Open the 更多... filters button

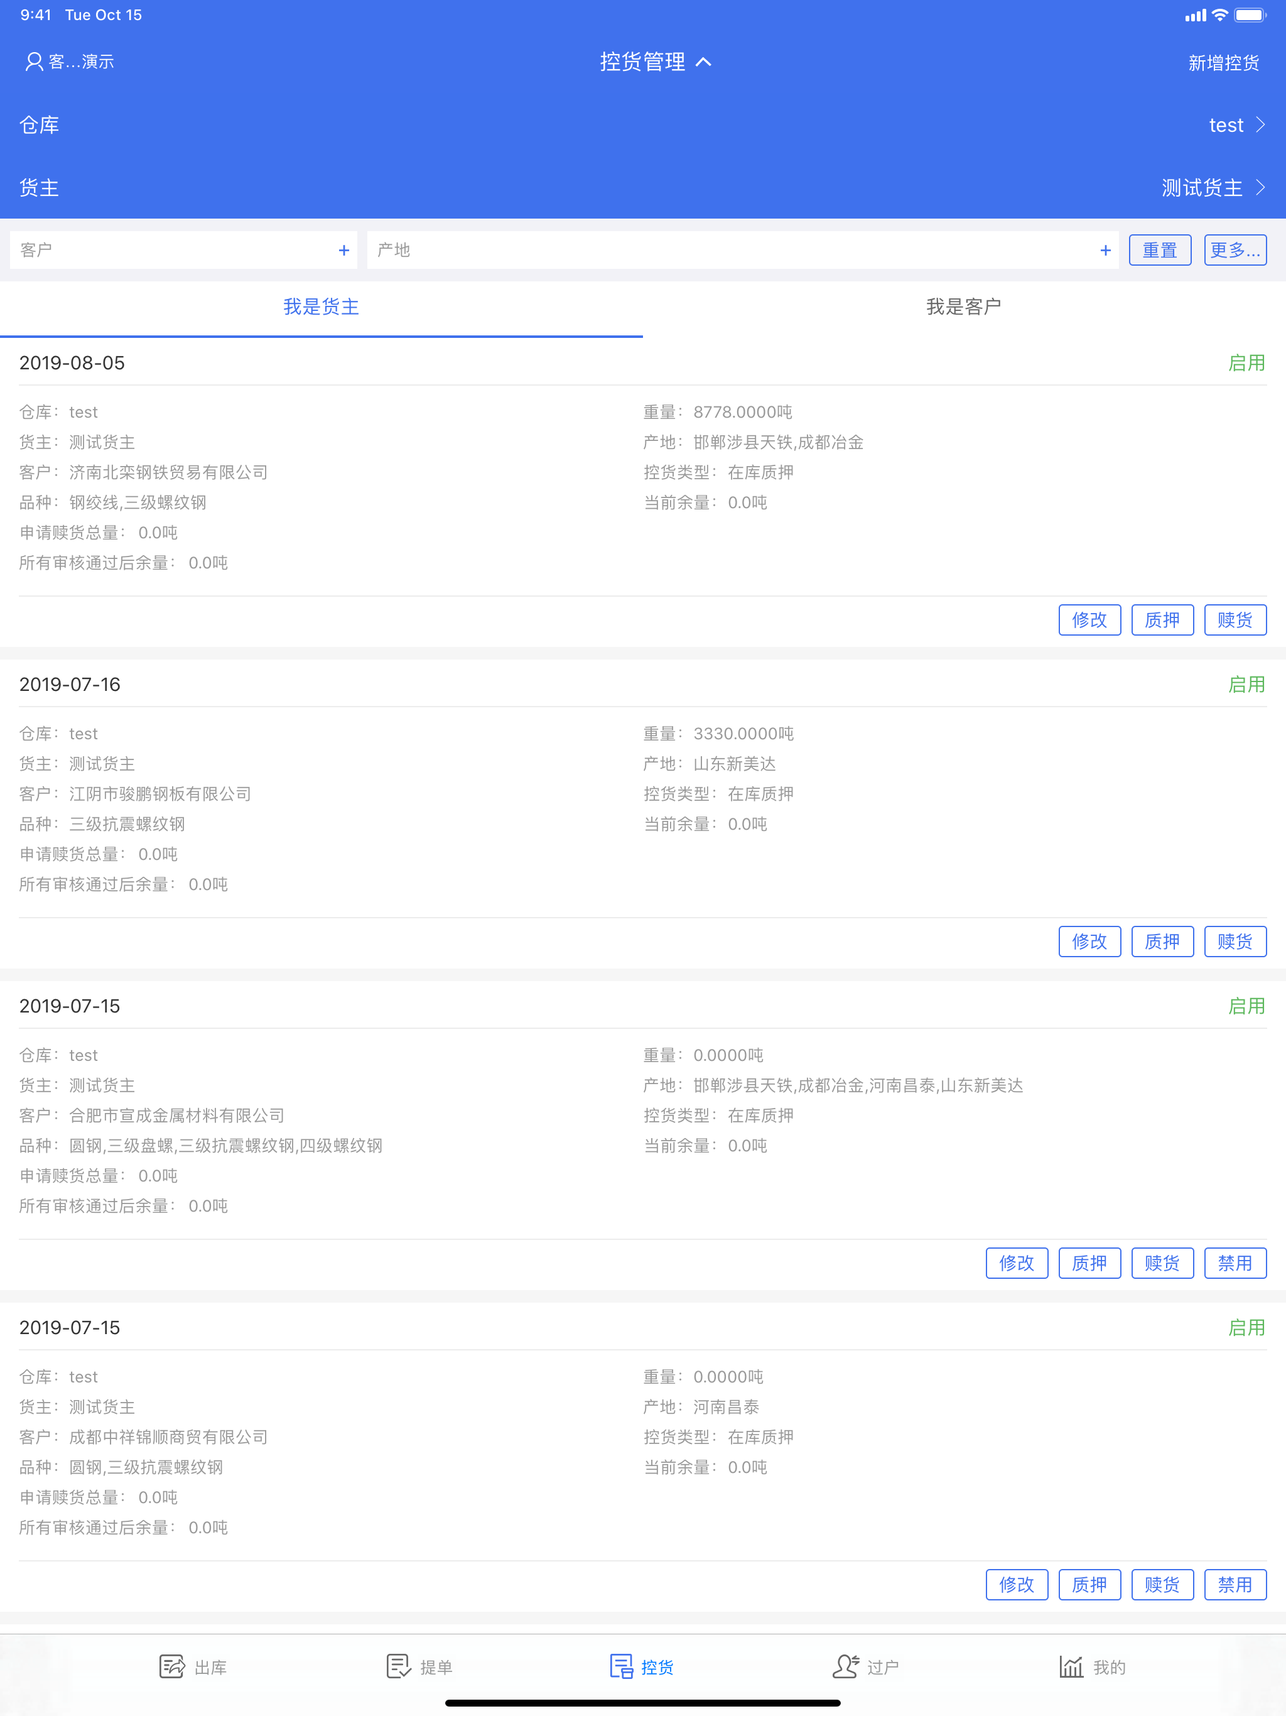1235,251
